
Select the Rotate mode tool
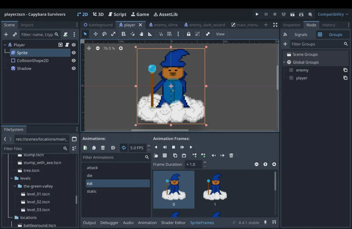point(105,34)
